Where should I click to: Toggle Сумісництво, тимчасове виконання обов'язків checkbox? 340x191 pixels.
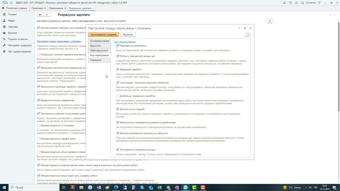118,83
